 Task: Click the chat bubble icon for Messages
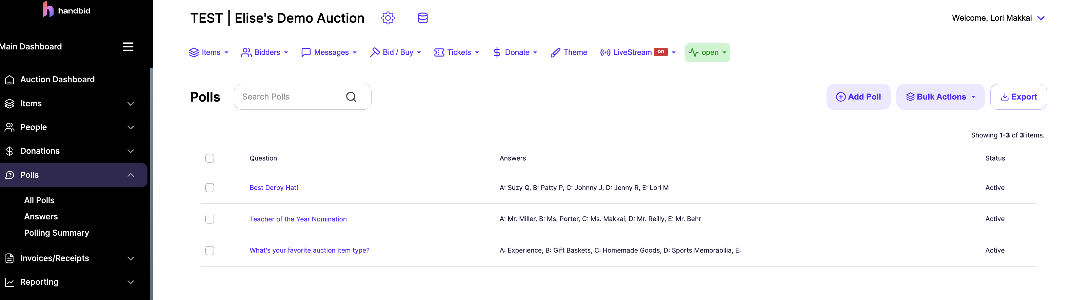pyautogui.click(x=306, y=52)
